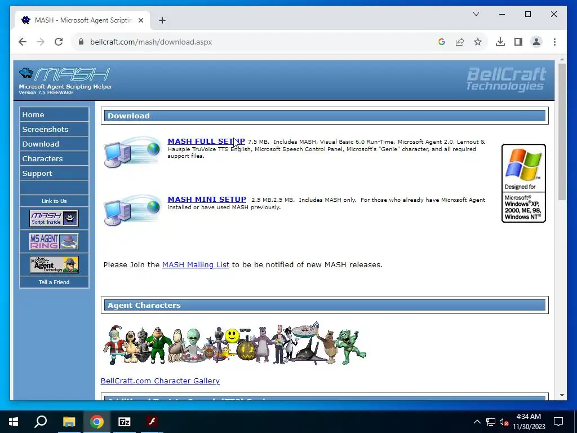The image size is (577, 433).
Task: Share this page icon
Action: 460,42
